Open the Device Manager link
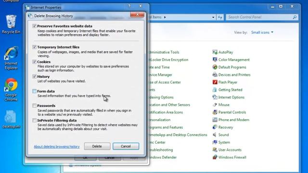The height and width of the screenshot is (173, 308). (161, 75)
